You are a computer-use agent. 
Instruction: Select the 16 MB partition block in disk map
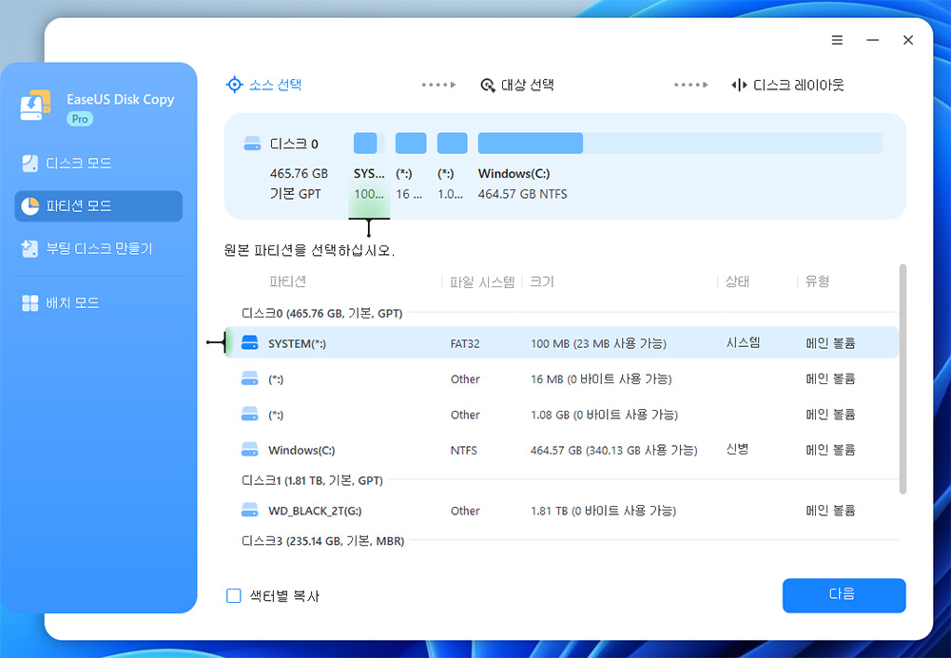click(x=411, y=144)
